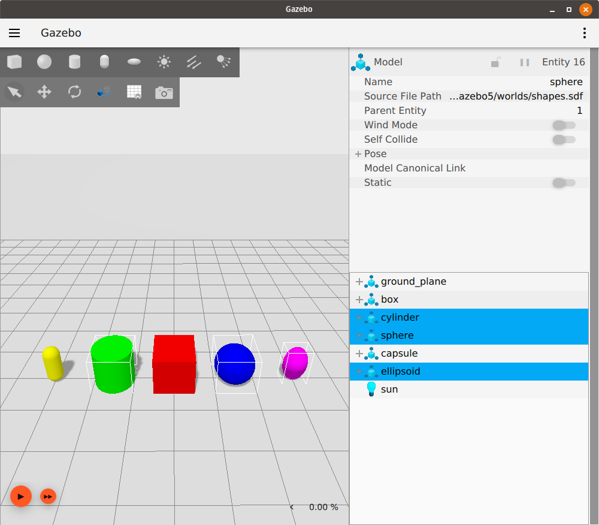Image resolution: width=599 pixels, height=525 pixels.
Task: Step the simulation forward
Action: (x=48, y=496)
